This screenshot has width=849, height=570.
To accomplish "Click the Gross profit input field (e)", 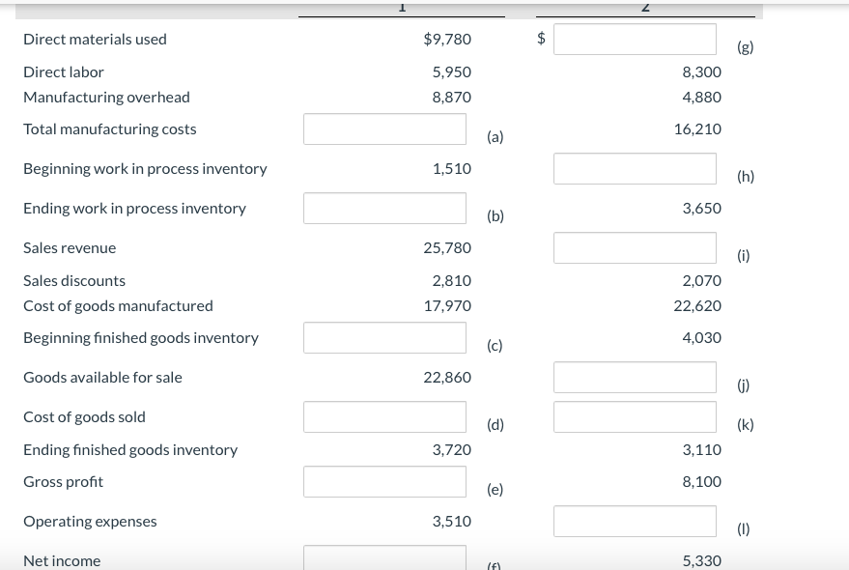I will coord(384,481).
